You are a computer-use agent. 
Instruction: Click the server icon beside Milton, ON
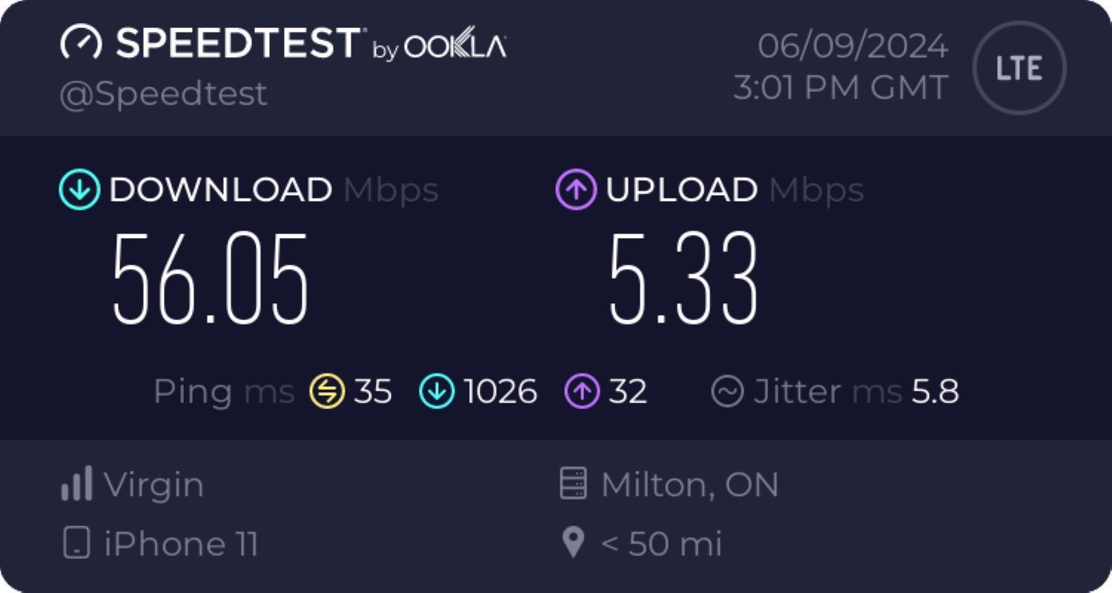573,484
